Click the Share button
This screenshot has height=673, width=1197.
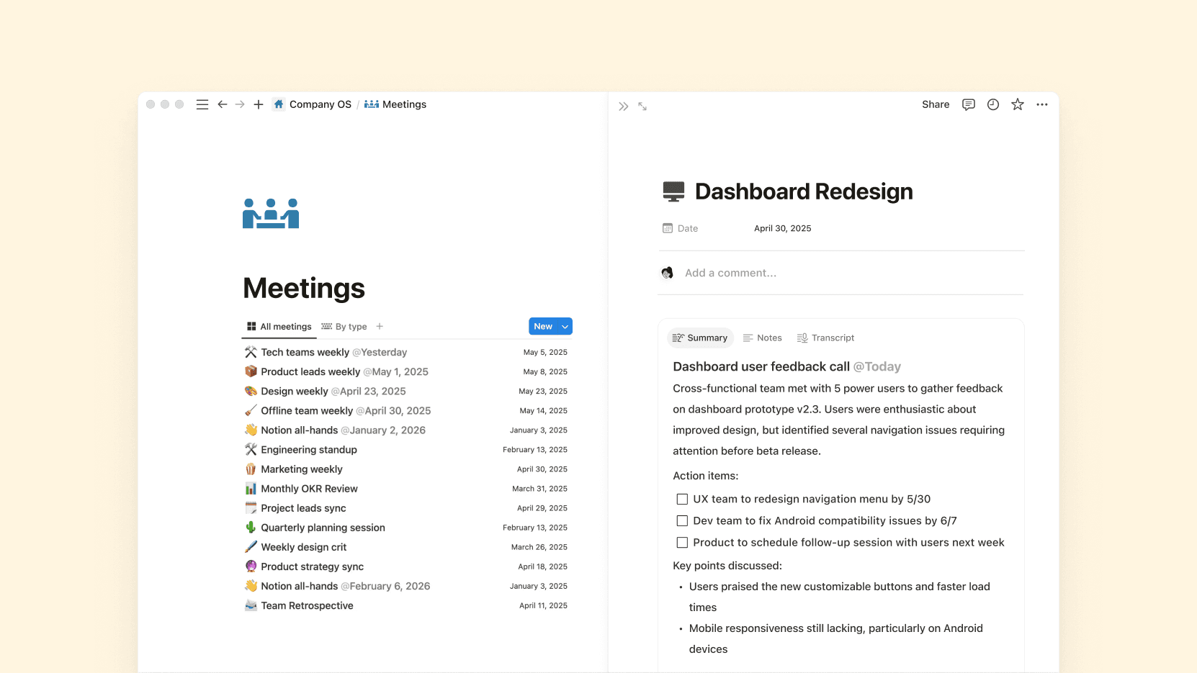[x=935, y=104]
